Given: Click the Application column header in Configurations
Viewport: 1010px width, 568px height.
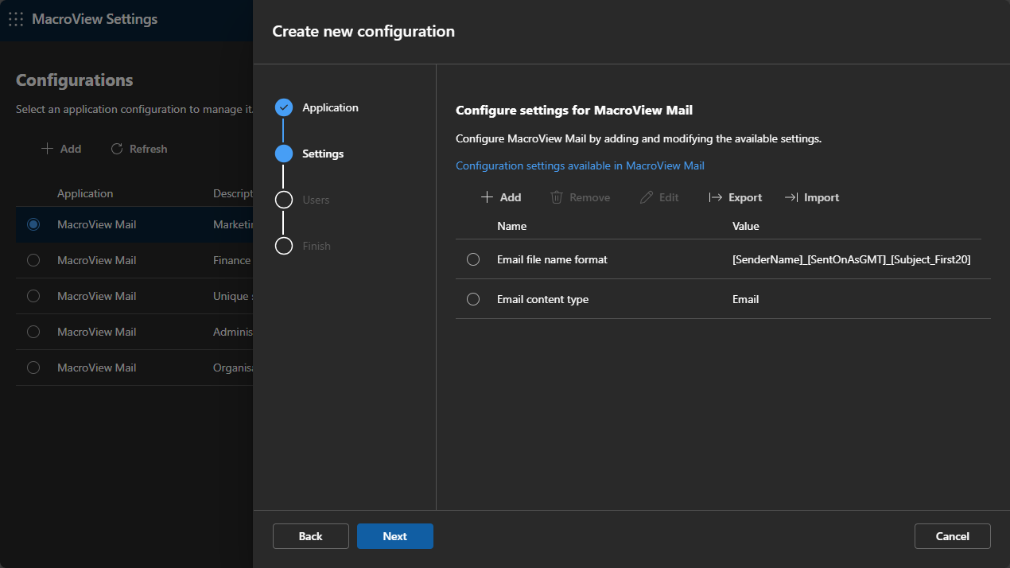Looking at the screenshot, I should click(x=85, y=193).
